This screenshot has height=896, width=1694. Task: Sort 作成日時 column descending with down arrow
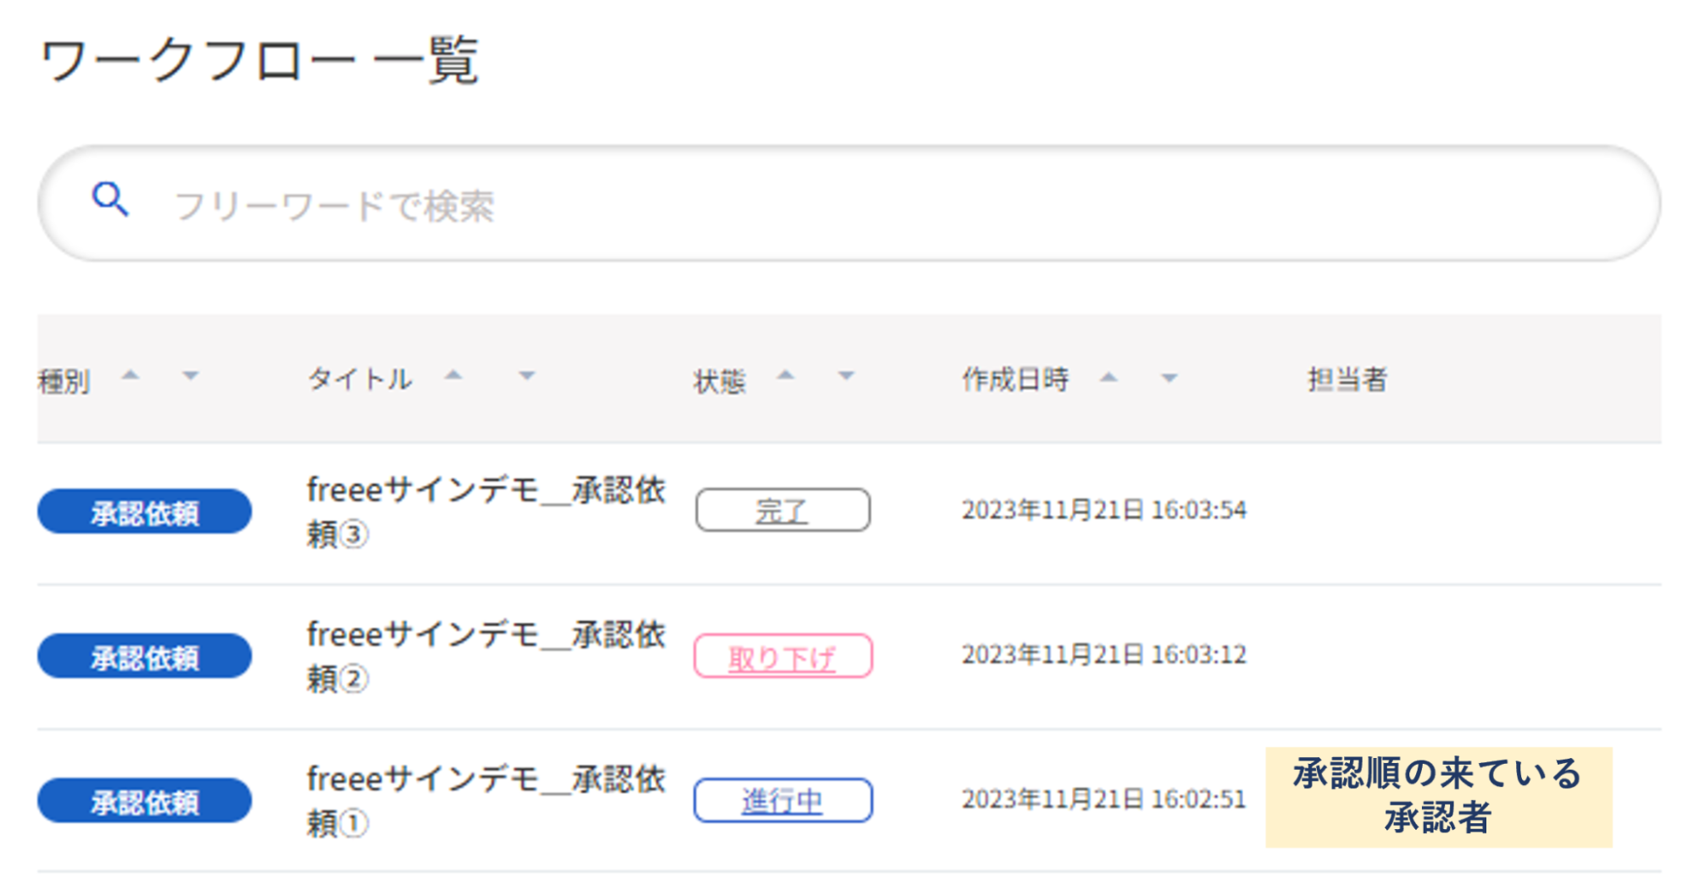[x=1169, y=378]
